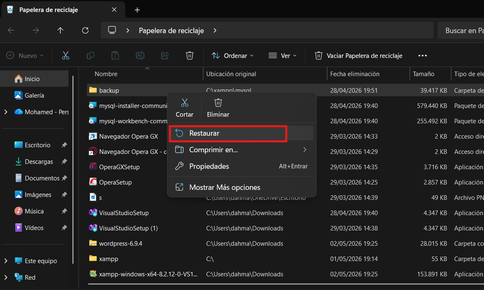Viewport: 484px width, 290px height.
Task: Sort by Fecha eliminación column header
Action: [355, 74]
